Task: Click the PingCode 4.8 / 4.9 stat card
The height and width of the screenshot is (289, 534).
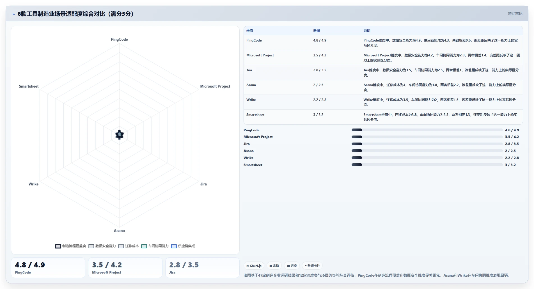Action: [x=48, y=268]
